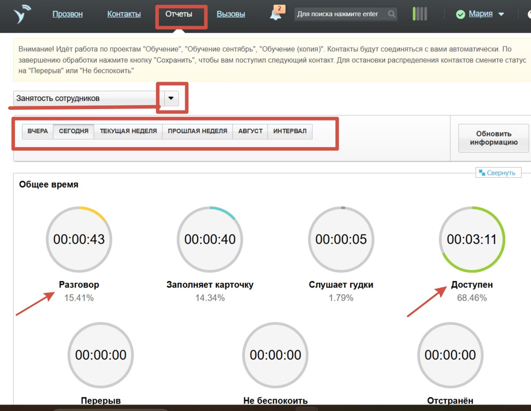Click the 15.41% value
The height and width of the screenshot is (411, 531).
(79, 298)
